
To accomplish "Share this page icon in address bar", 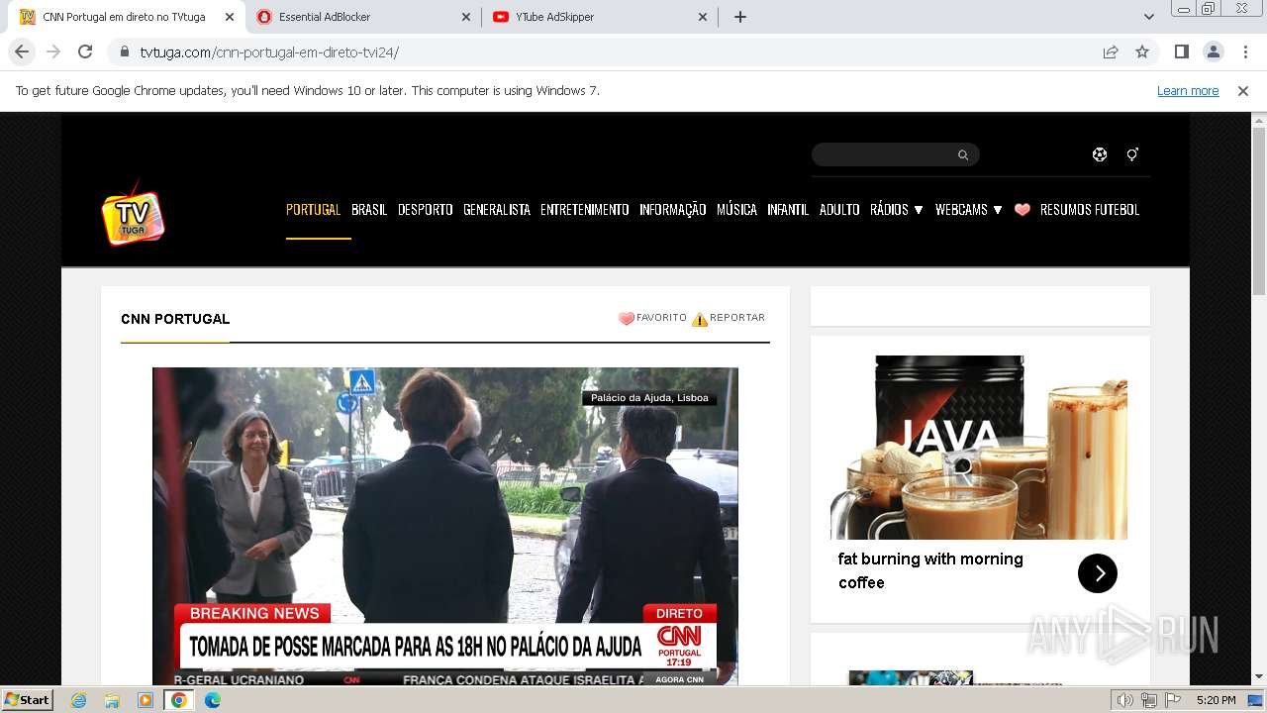I will tap(1111, 51).
